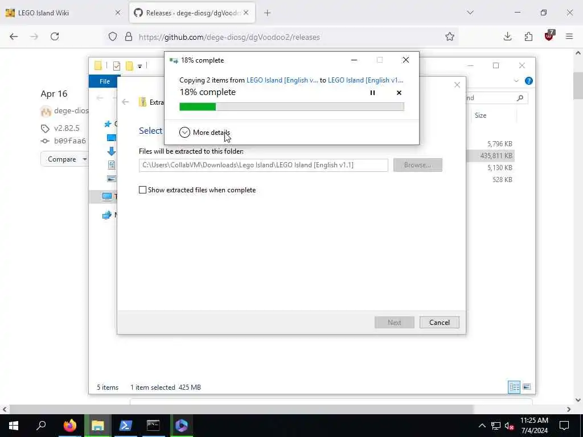Screen dimensions: 583x437
Task: Open the Compare dropdown
Action: click(x=65, y=159)
